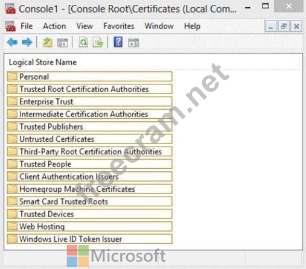Screen dimensions: 306x269
Task: Select the Untrusted Certificates folder
Action: click(x=89, y=139)
